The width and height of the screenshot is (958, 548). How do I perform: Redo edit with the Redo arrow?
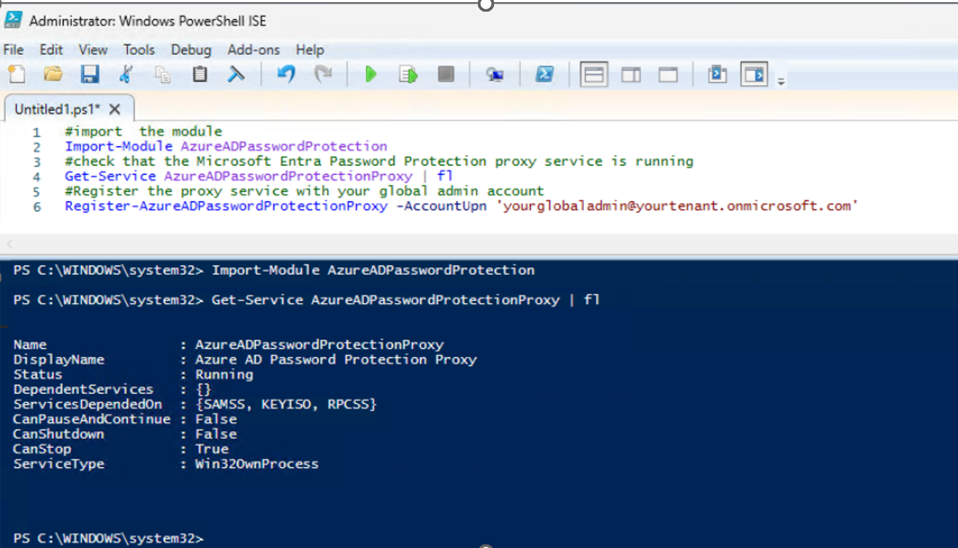click(x=322, y=74)
